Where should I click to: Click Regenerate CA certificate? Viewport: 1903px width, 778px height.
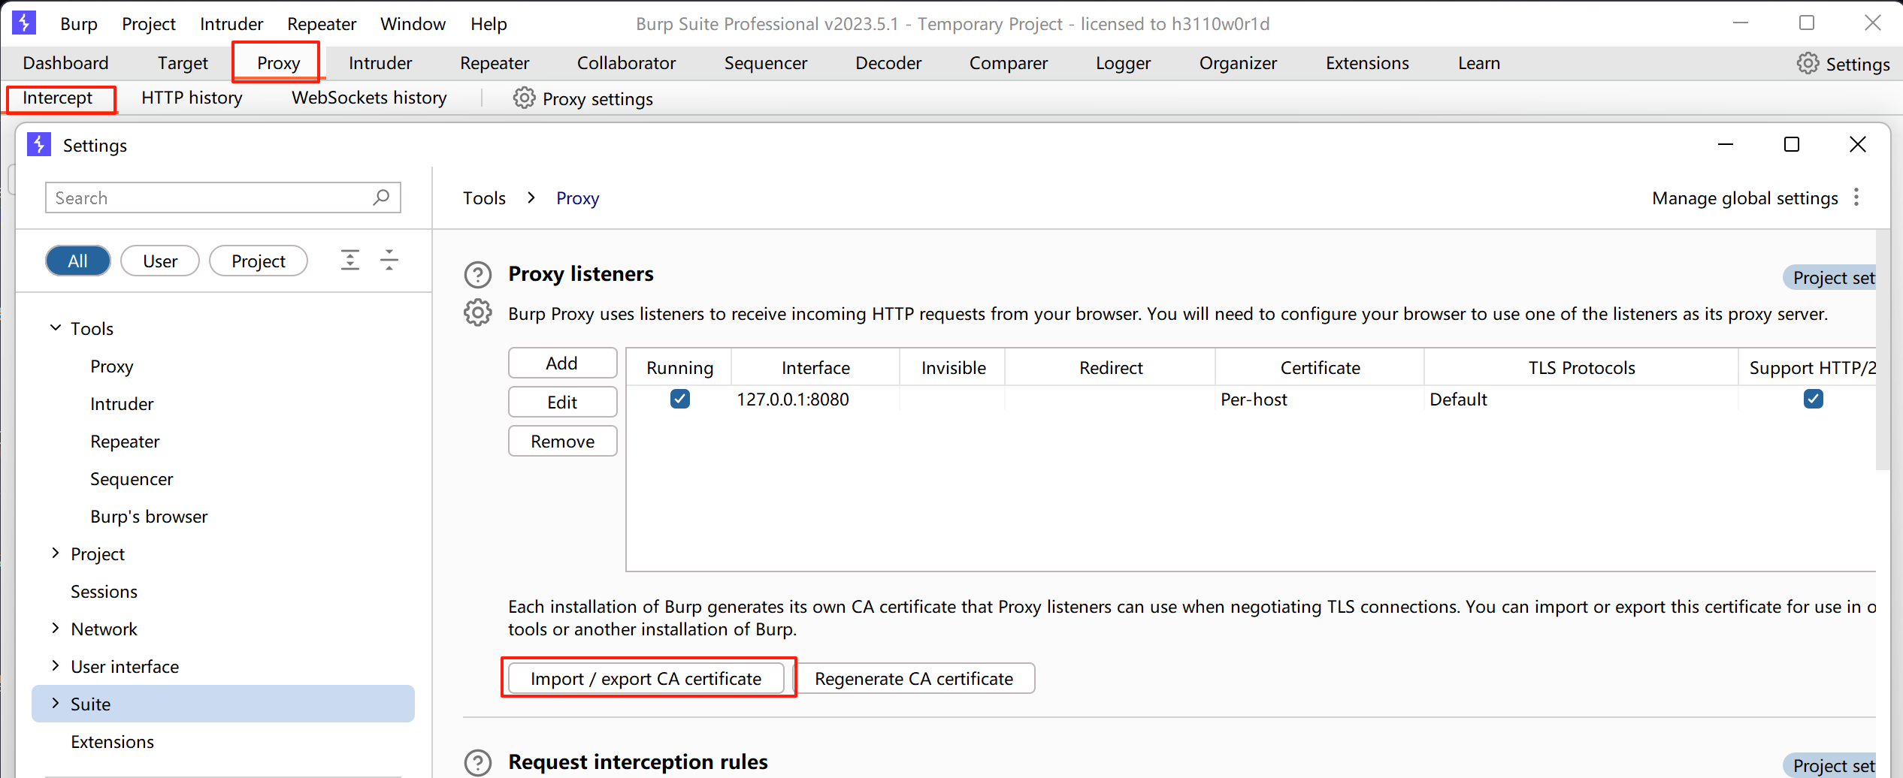914,678
